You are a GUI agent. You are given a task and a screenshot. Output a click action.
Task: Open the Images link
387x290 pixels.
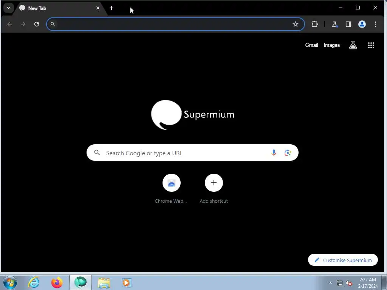click(331, 45)
